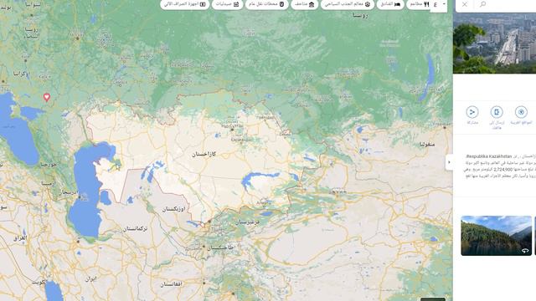Open the mountain lake 360 photo thumbnail
Viewport: 536px width, 301px height.
496,236
